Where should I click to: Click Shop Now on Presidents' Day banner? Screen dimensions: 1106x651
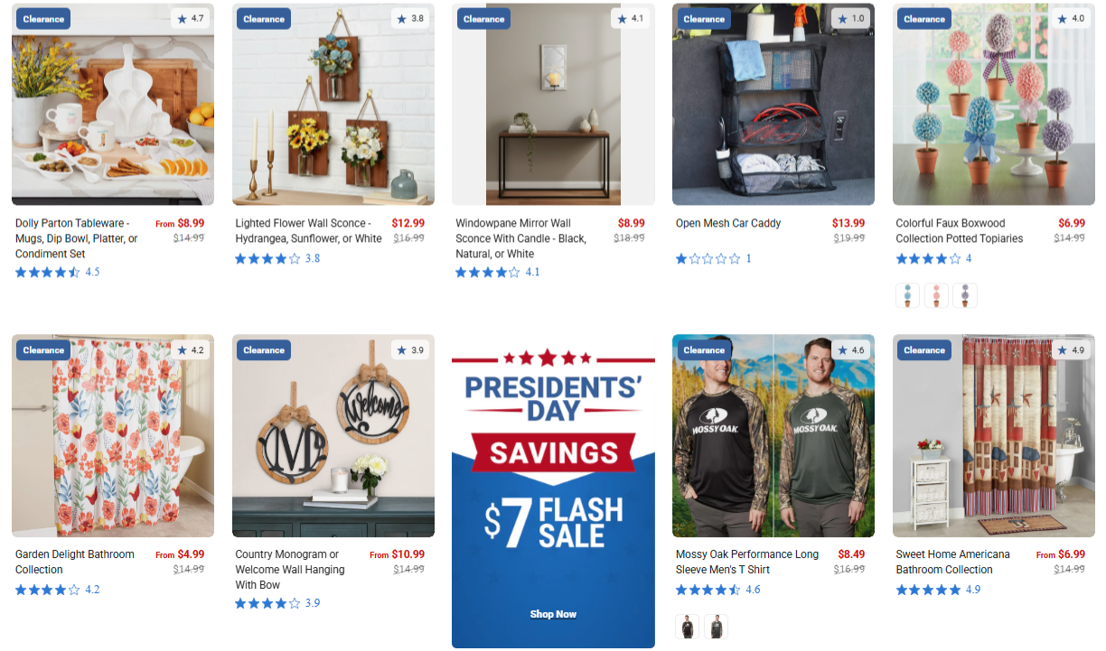coord(553,614)
